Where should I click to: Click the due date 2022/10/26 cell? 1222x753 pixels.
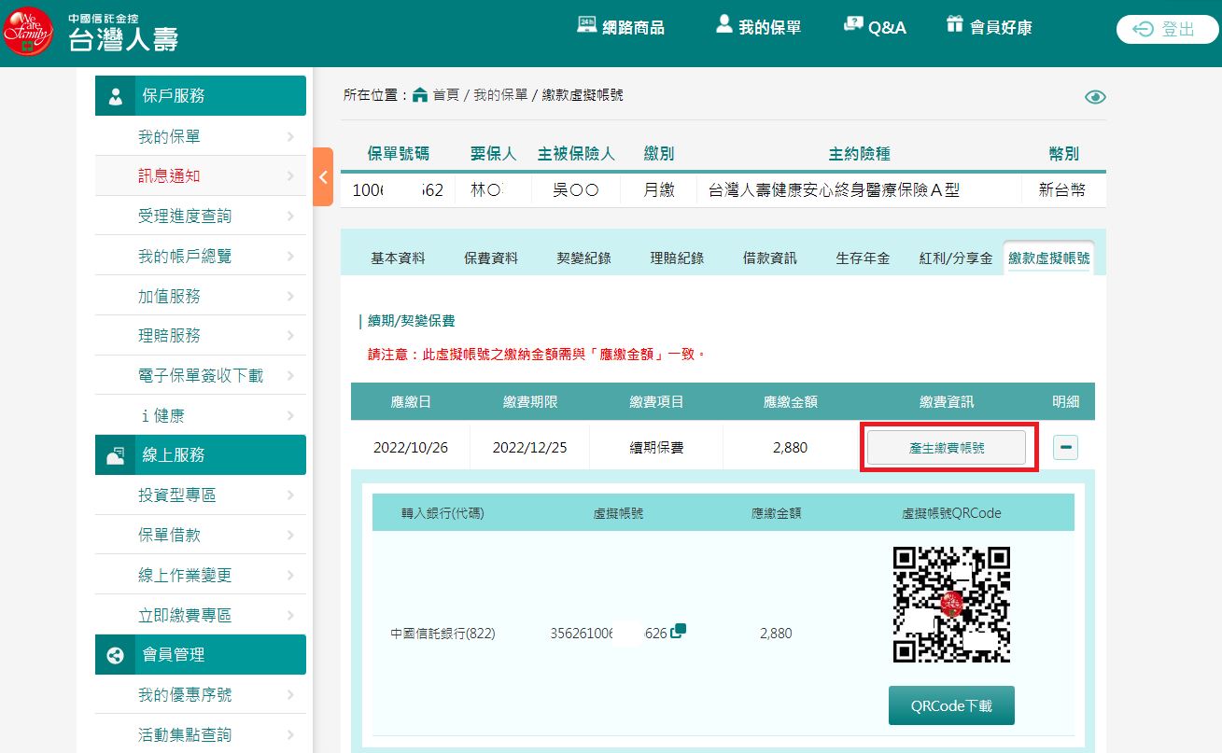411,448
